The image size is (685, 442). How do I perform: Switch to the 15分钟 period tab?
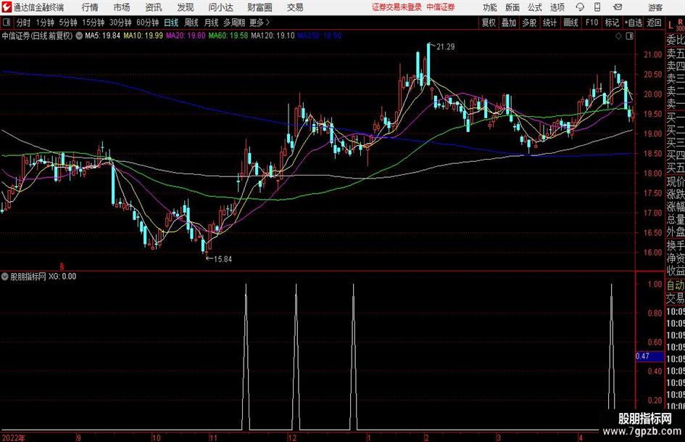[94, 22]
